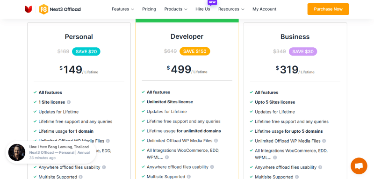374x179 pixels.
Task: Show info for Business Unlimited Offload WP Media Files
Action: tap(324, 141)
